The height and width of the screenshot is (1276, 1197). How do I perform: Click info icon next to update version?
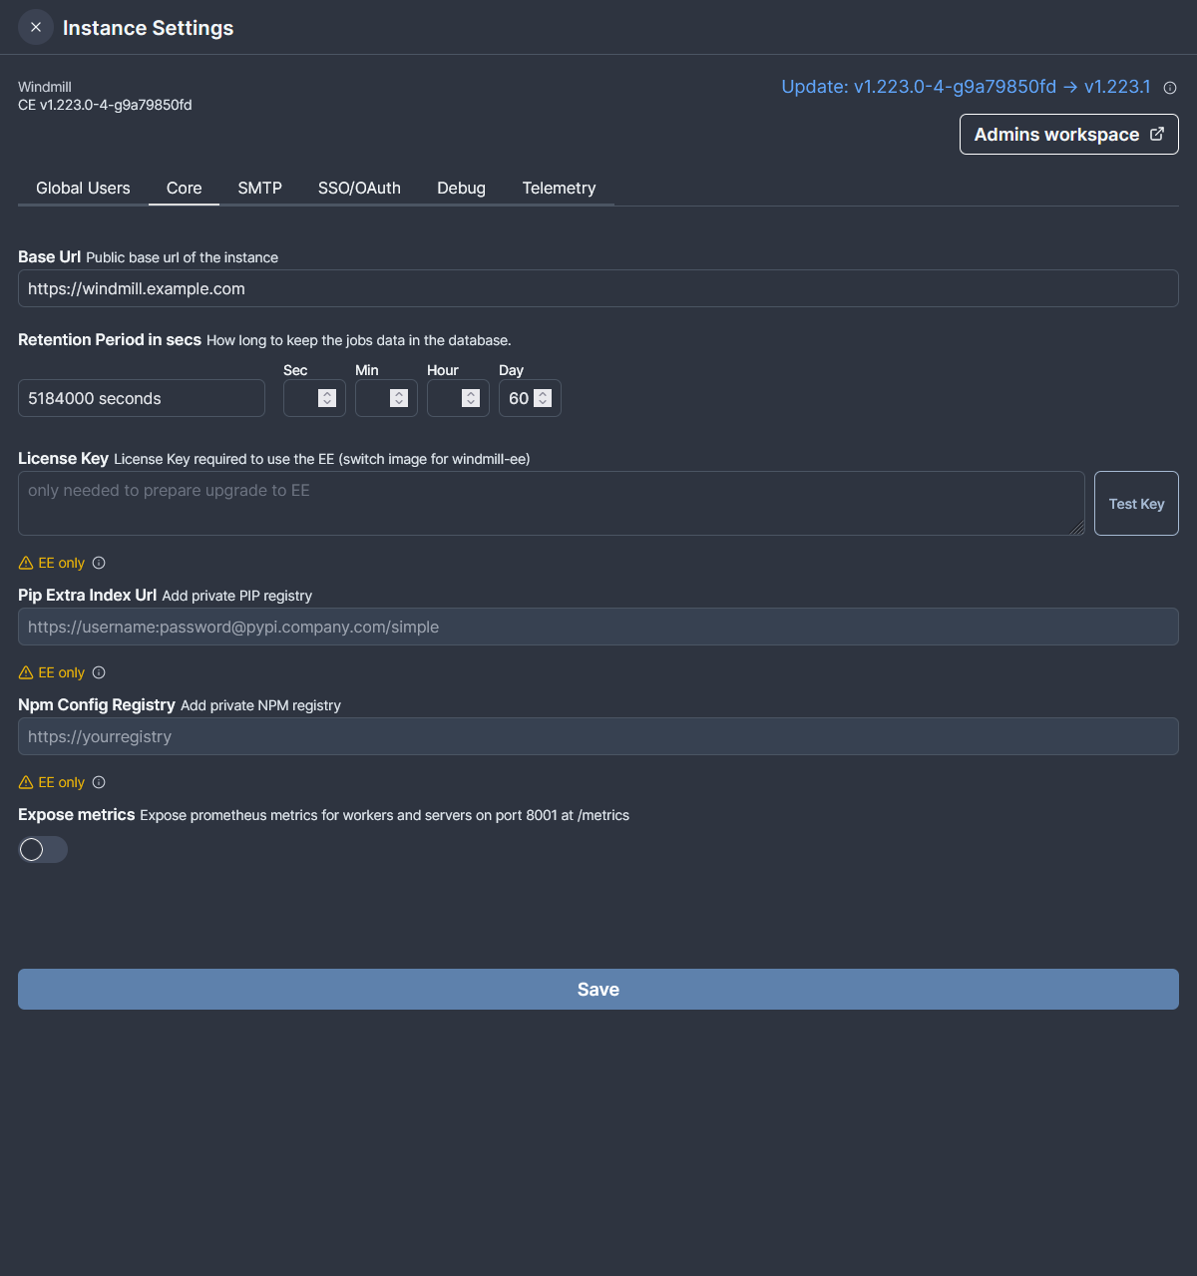(1170, 88)
